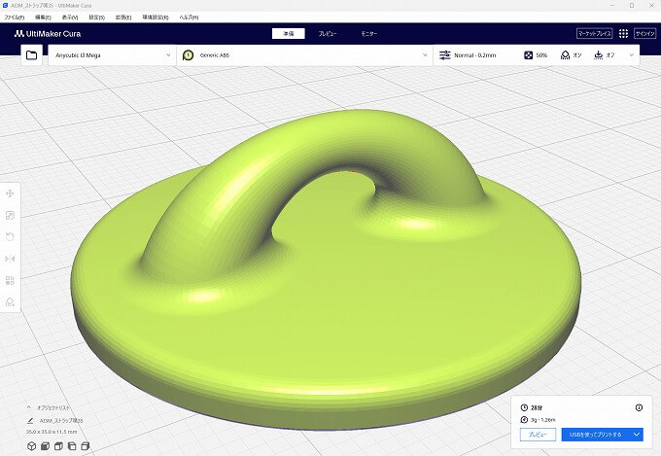Viewport: 661px width, 456px height.
Task: Open the print output options arrow
Action: coord(636,435)
